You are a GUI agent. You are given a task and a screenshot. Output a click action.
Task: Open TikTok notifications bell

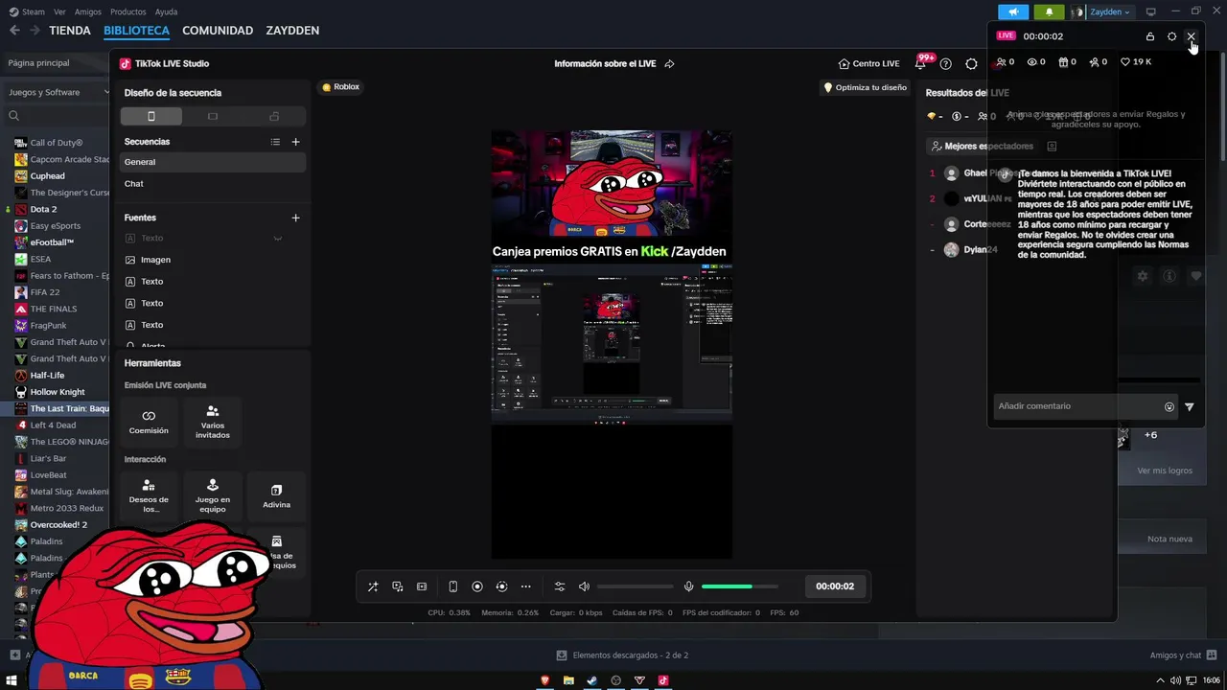[920, 64]
